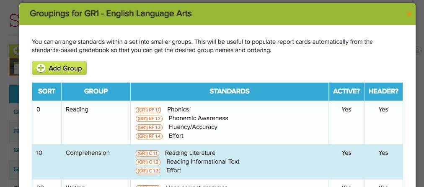Sort by the SORT column header
This screenshot has width=424, height=187.
(47, 91)
